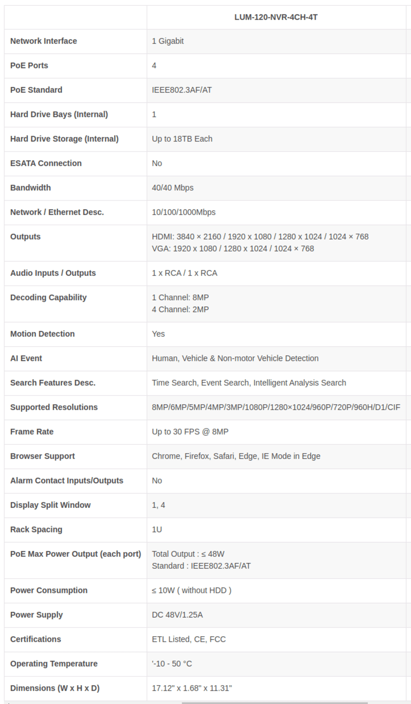The width and height of the screenshot is (411, 704).
Task: Click the Human, Vehicle & Non-motor Vehicle Detection text
Action: (235, 359)
